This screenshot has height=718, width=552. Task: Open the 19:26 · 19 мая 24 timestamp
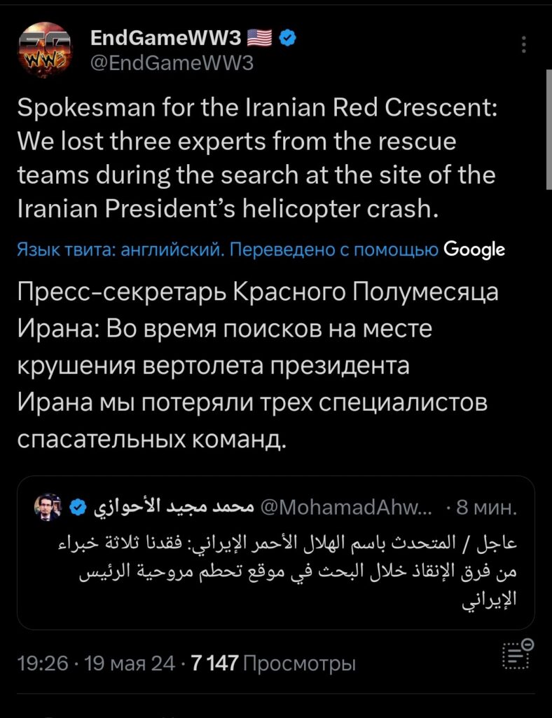(x=96, y=663)
